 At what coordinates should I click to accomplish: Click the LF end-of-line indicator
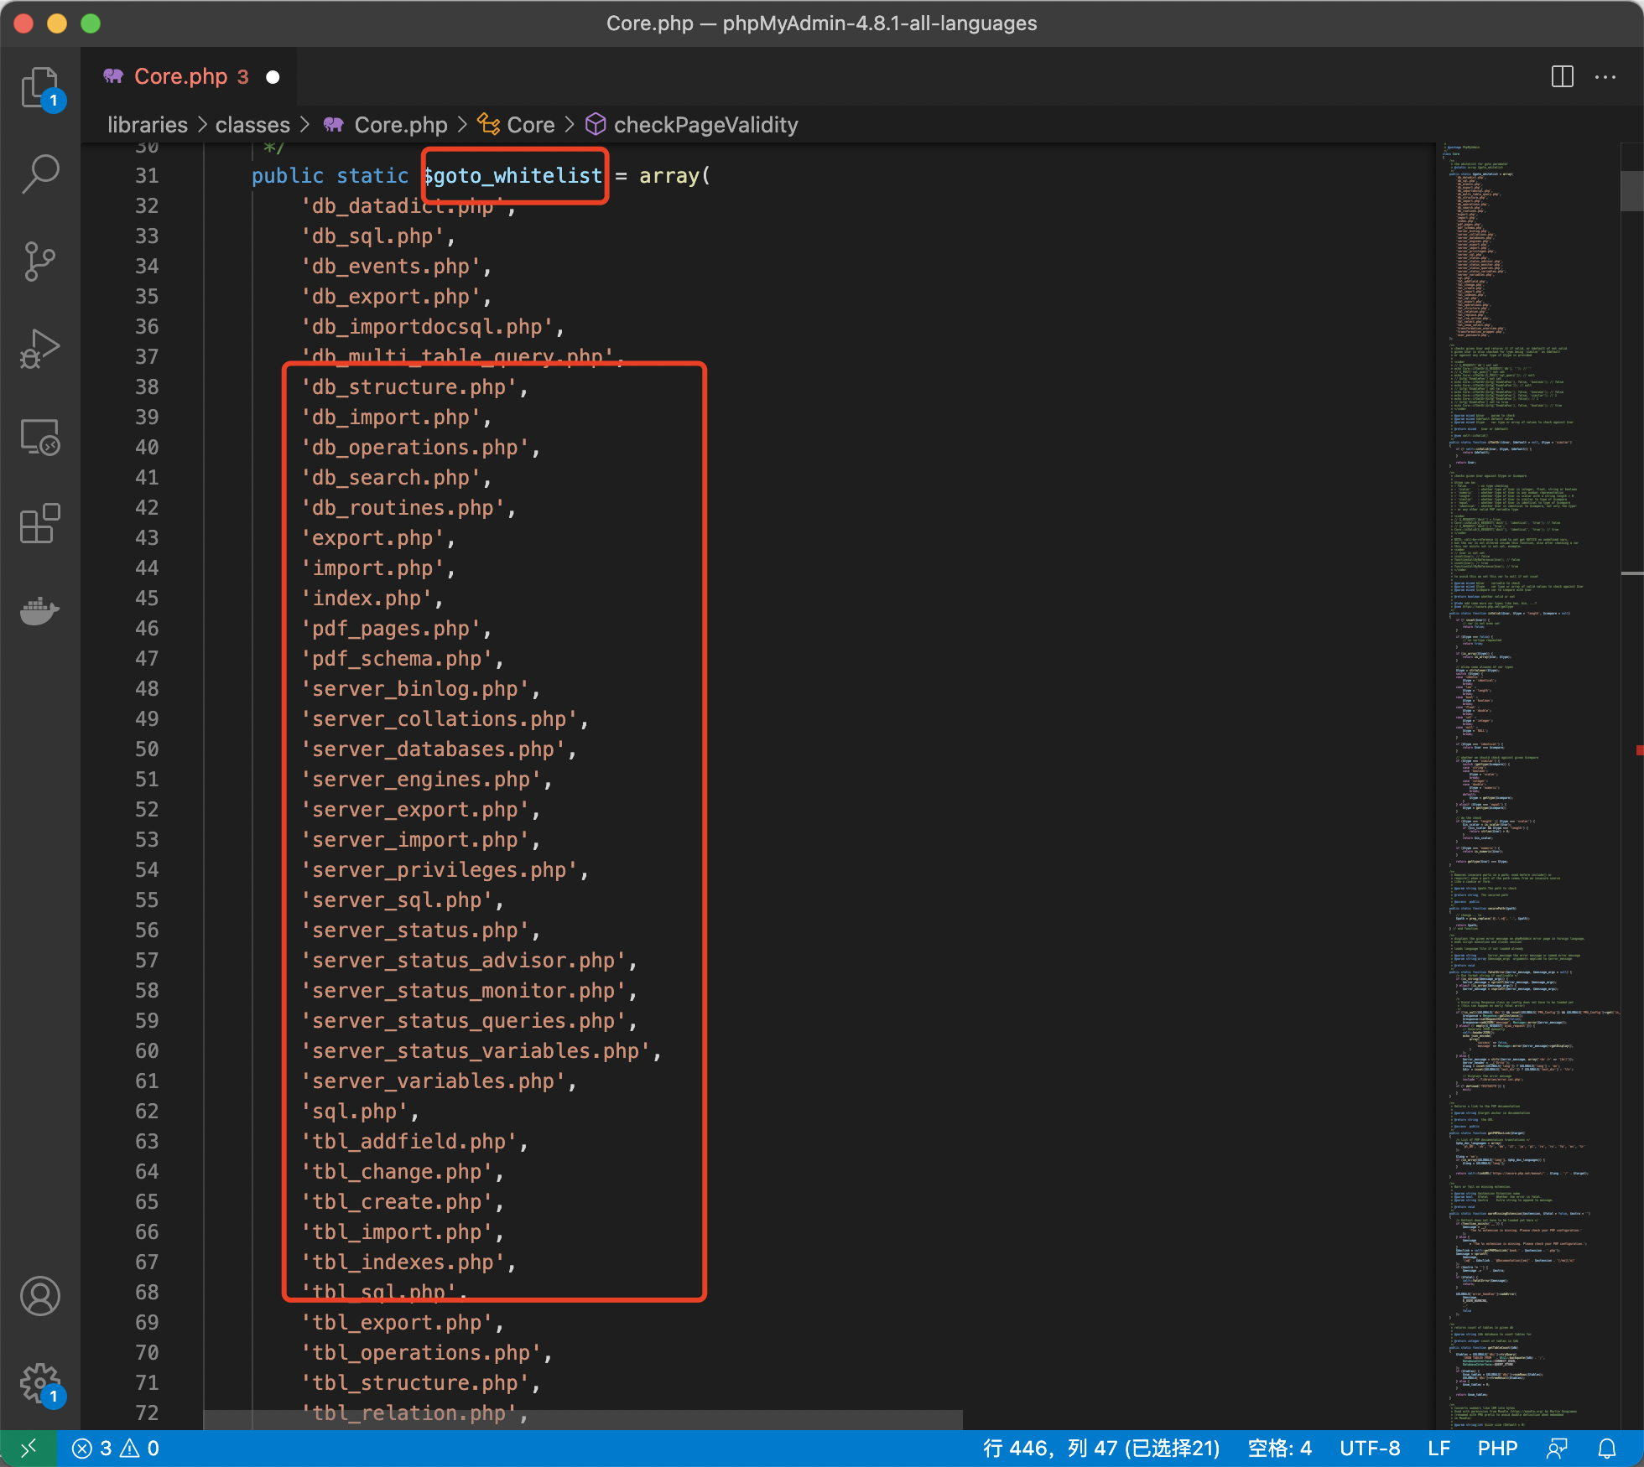pos(1439,1449)
